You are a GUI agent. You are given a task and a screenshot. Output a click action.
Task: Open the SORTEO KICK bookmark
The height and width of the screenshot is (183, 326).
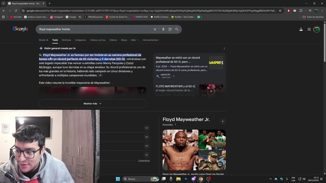click(140, 17)
